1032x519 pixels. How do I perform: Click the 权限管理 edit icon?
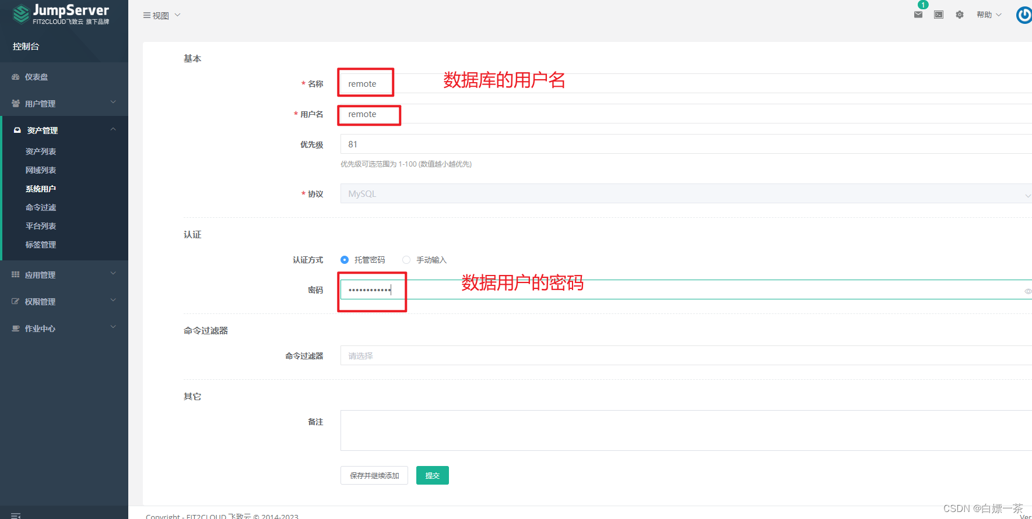click(x=16, y=301)
